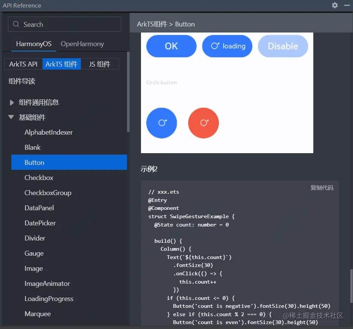This screenshot has width=353, height=329.
Task: Open the Divider entry
Action: [35, 238]
